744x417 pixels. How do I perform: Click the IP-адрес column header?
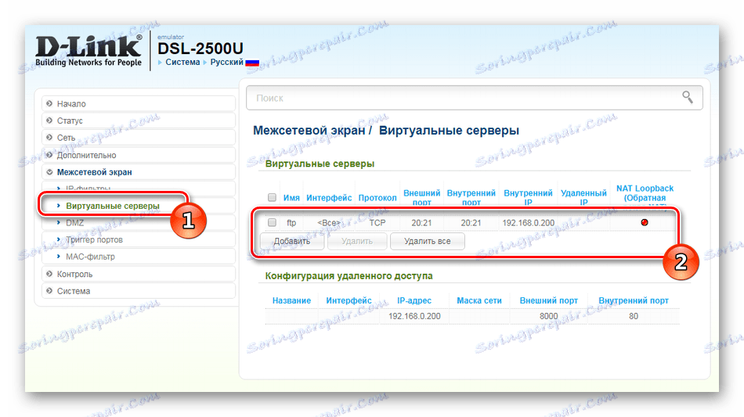point(414,300)
